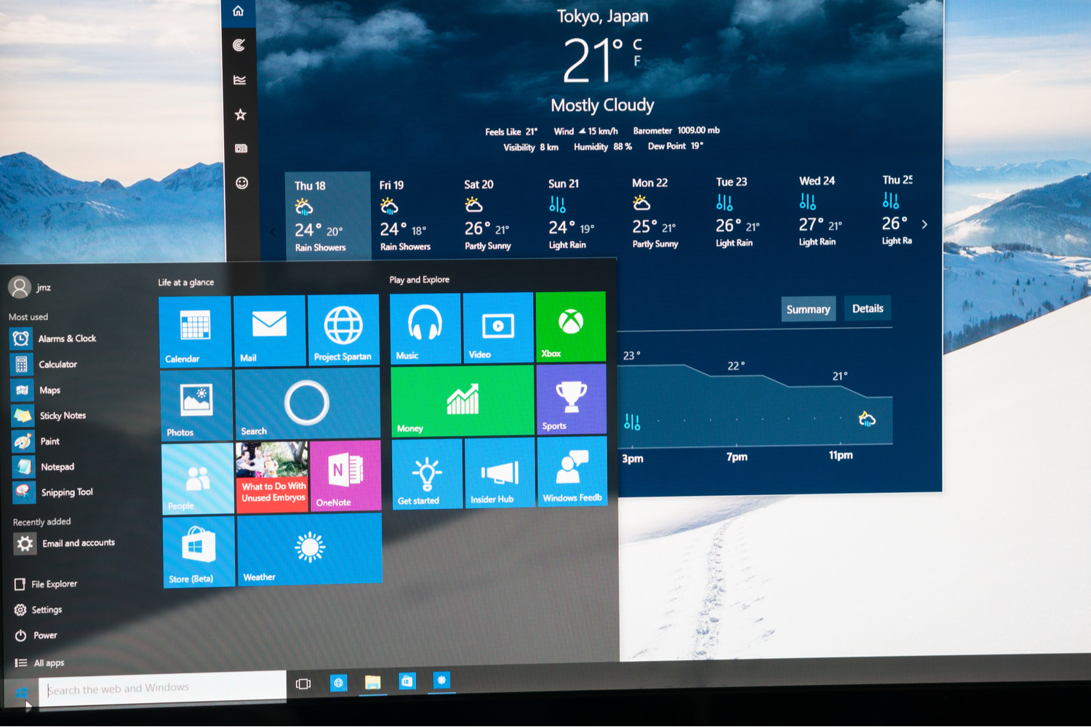Open the Weather app from the taskbar

[x=442, y=682]
